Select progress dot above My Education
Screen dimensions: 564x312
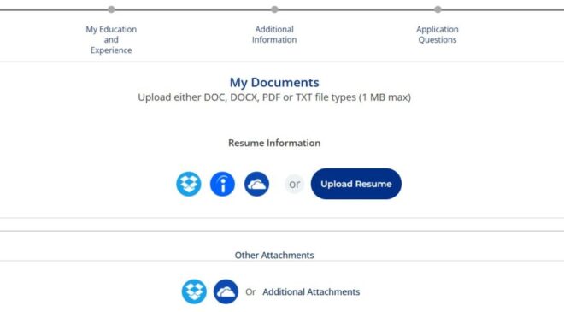pos(111,9)
